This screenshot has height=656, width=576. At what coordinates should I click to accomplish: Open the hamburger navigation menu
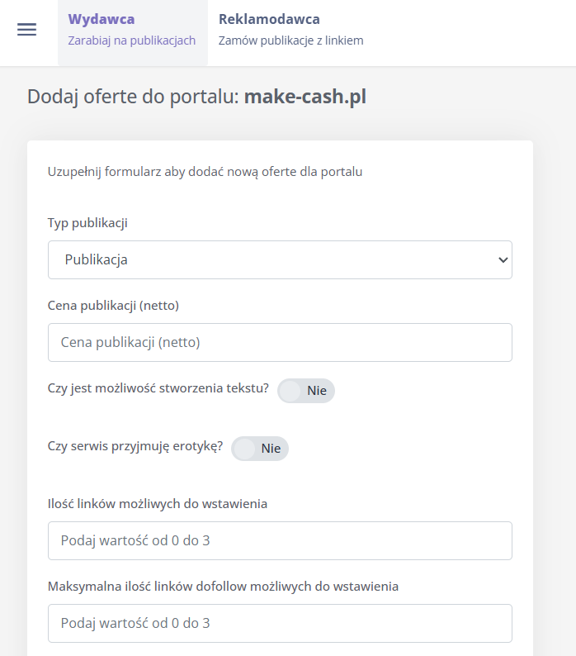pyautogui.click(x=26, y=30)
